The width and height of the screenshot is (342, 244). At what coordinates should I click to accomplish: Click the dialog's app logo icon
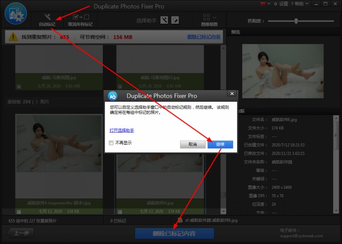113,96
